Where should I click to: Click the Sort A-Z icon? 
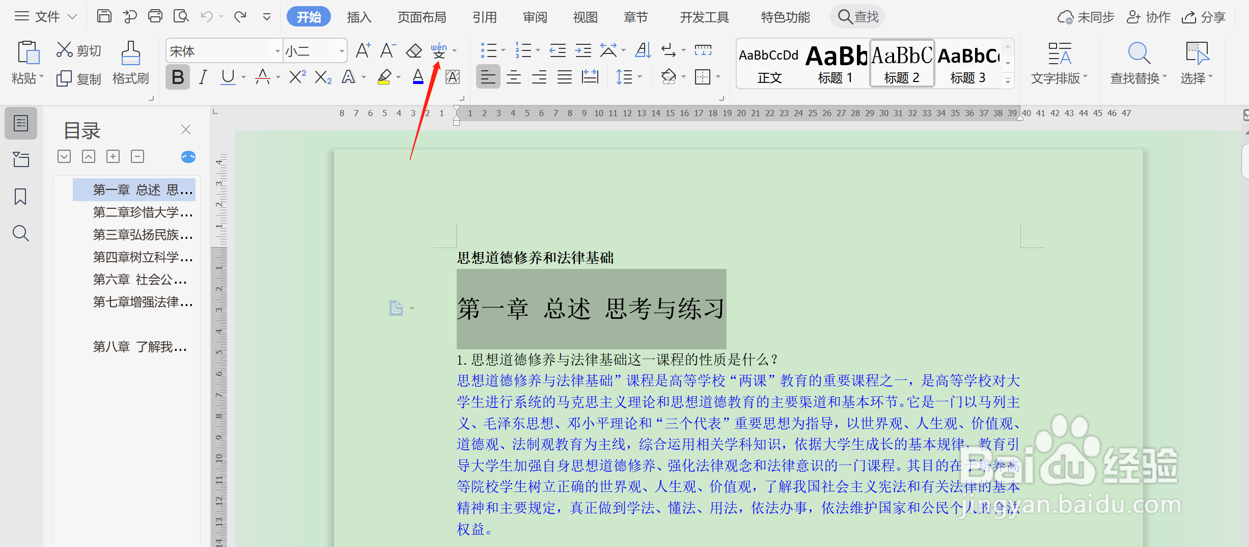tap(643, 50)
